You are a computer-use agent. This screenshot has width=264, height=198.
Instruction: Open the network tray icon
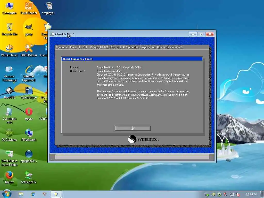coord(232,194)
